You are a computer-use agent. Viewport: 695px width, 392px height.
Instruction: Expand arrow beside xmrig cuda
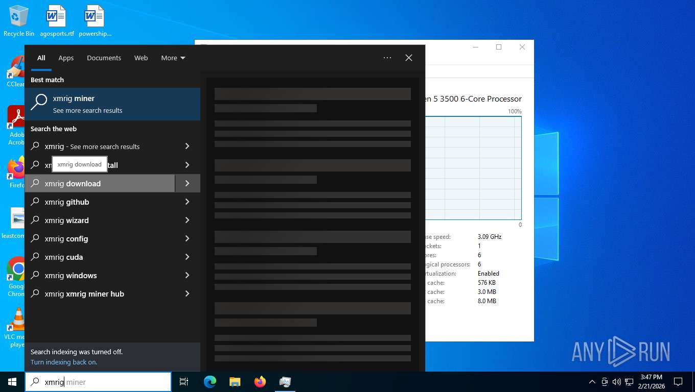[x=188, y=257]
